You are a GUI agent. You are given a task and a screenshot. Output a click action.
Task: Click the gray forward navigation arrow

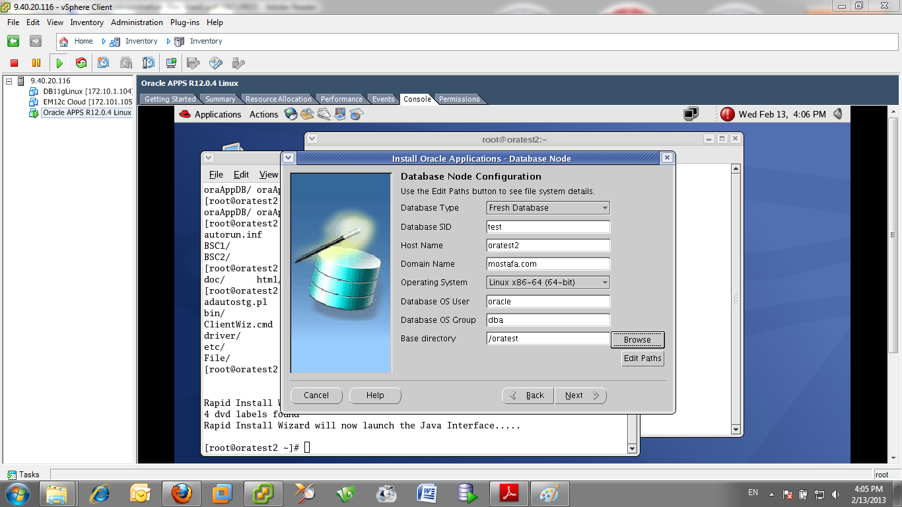point(36,41)
